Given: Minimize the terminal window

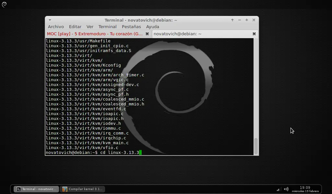Looking at the screenshot, I should click(x=240, y=20).
